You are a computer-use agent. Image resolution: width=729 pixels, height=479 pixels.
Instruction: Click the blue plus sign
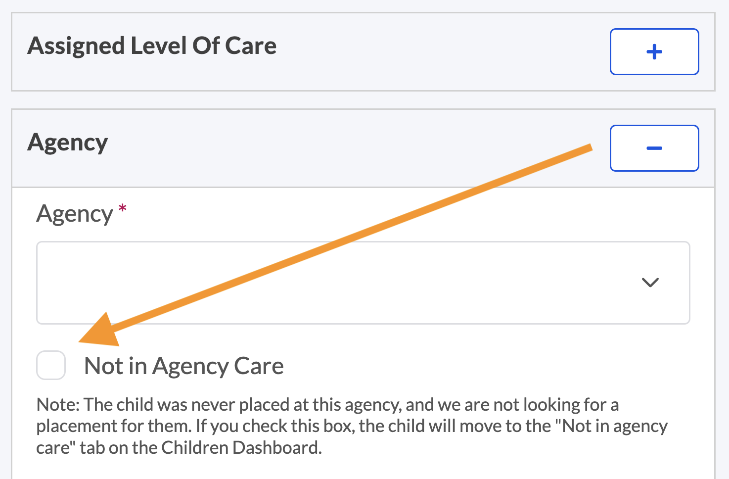(x=654, y=52)
